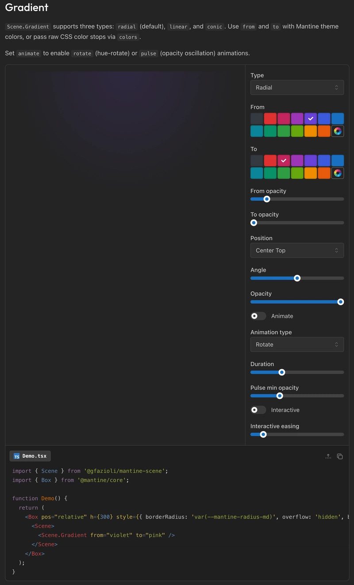Screen dimensions: 354x585
Task: Copy the demo code to clipboard
Action: [x=339, y=455]
